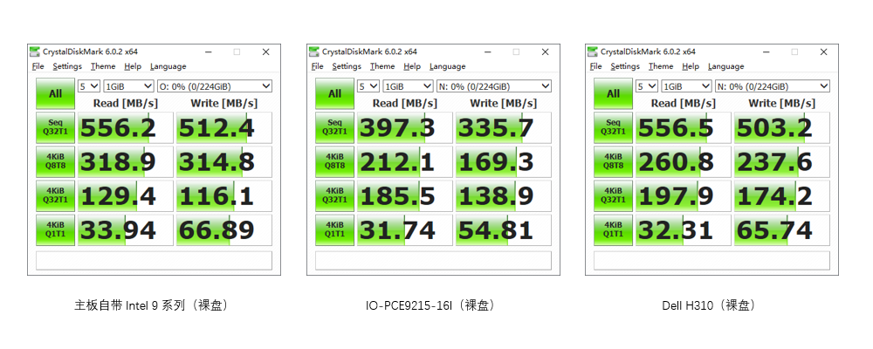Open test count dropdown in the Dell H310 window
The image size is (873, 349).
point(646,86)
